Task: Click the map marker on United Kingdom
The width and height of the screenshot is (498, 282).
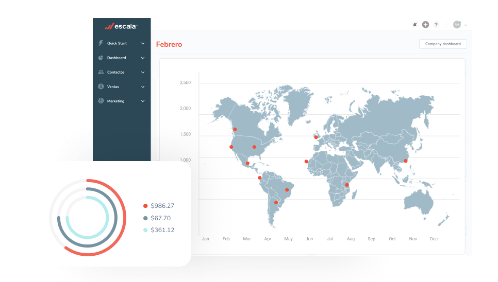Action: point(316,137)
